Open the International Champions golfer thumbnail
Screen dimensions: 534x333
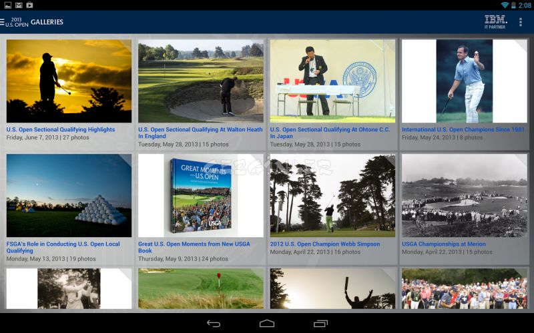tap(464, 81)
